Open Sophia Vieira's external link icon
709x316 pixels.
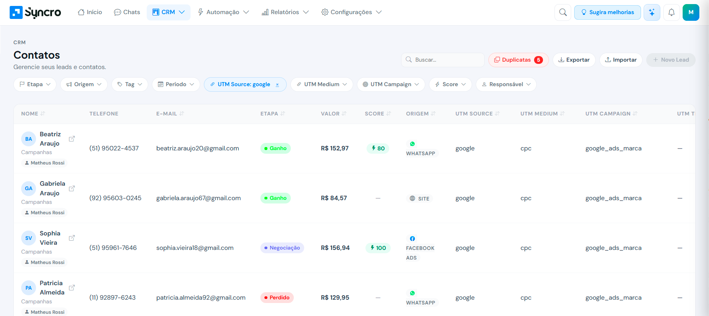72,238
